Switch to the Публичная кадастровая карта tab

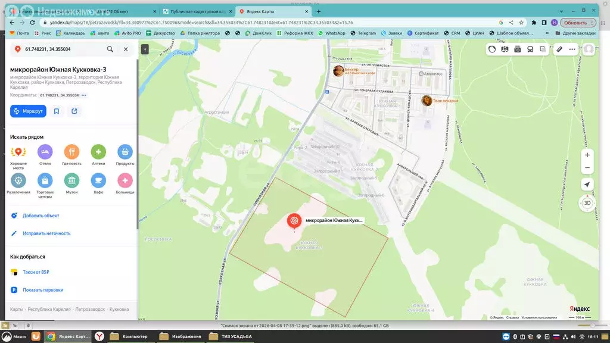pyautogui.click(x=197, y=11)
